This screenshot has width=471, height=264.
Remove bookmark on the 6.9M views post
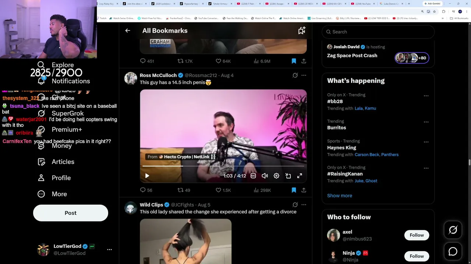294,61
